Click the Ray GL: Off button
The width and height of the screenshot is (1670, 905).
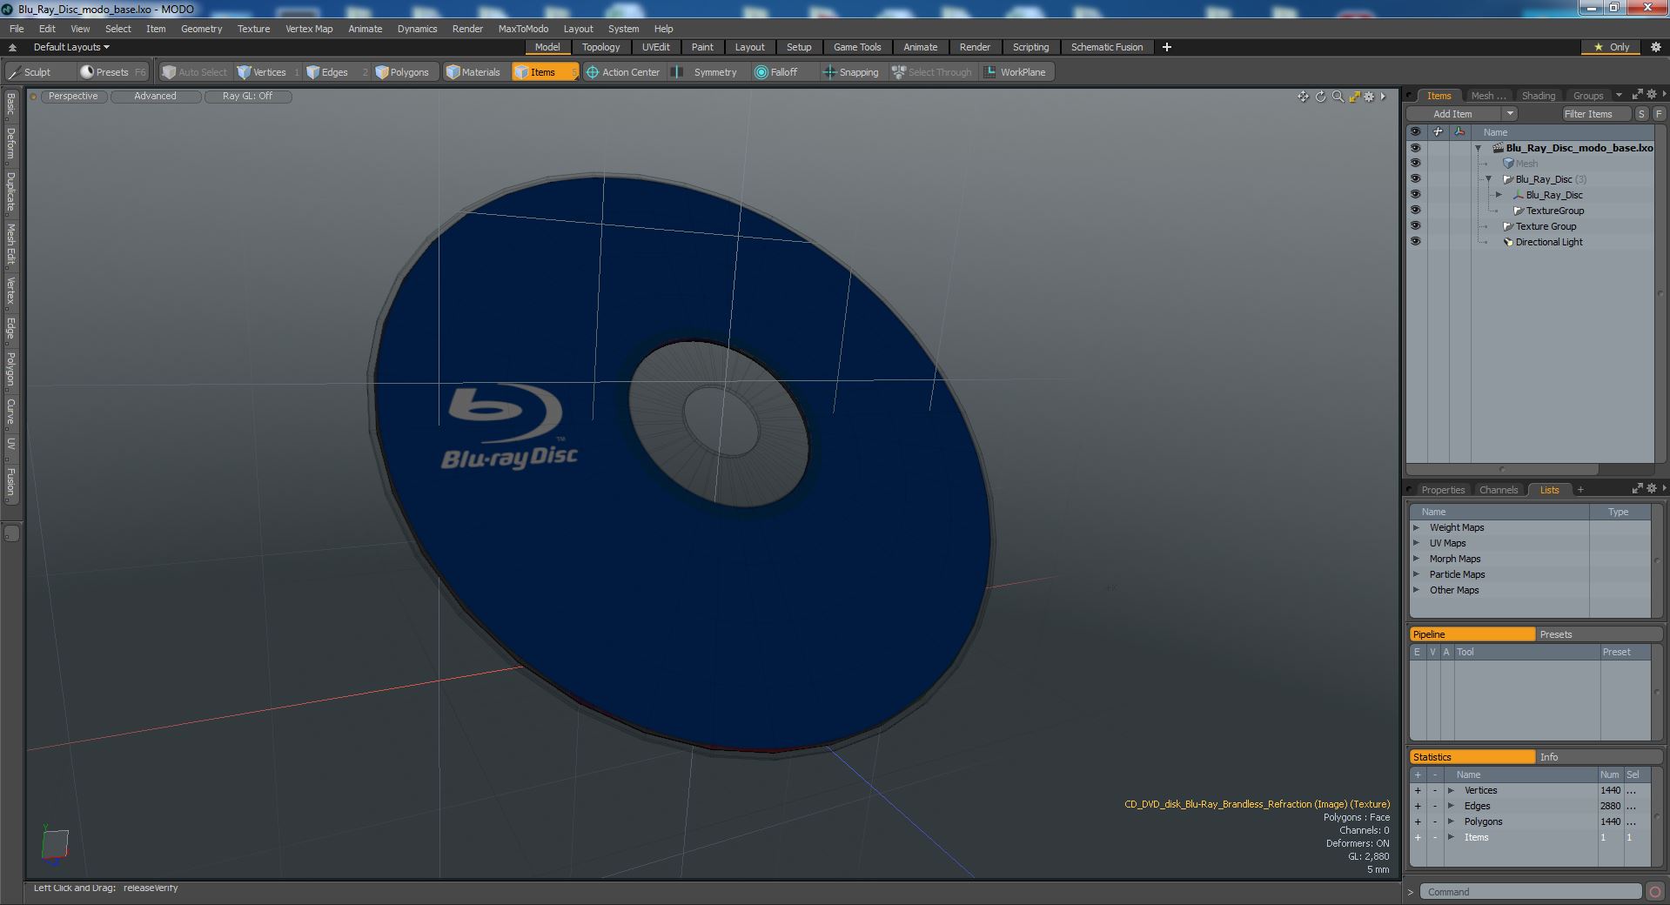247,97
